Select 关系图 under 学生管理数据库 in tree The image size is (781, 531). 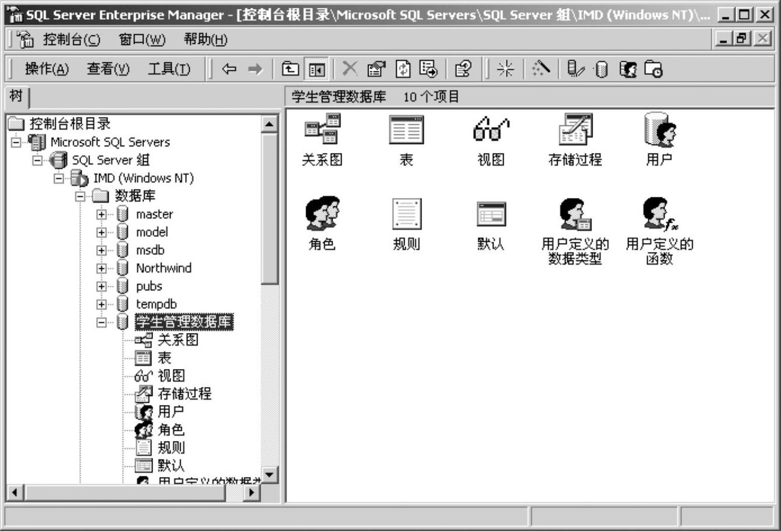(178, 340)
